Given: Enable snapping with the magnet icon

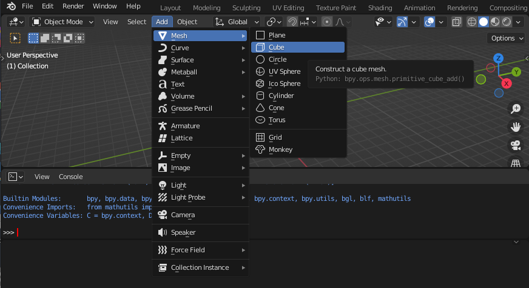Looking at the screenshot, I should [x=292, y=22].
